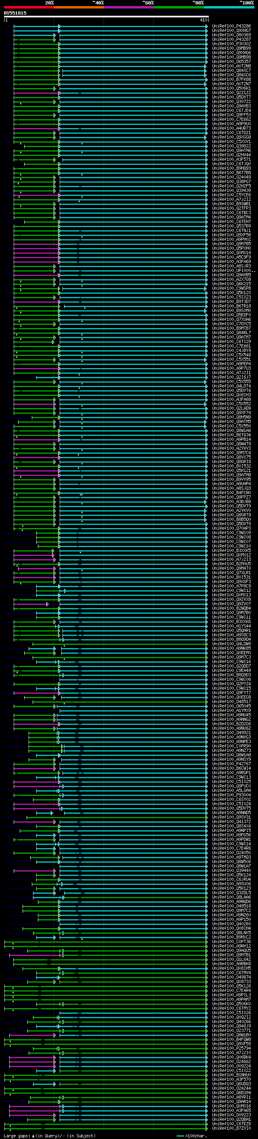Open UniRef100_B8B5Q0 hit

pyautogui.click(x=231, y=520)
